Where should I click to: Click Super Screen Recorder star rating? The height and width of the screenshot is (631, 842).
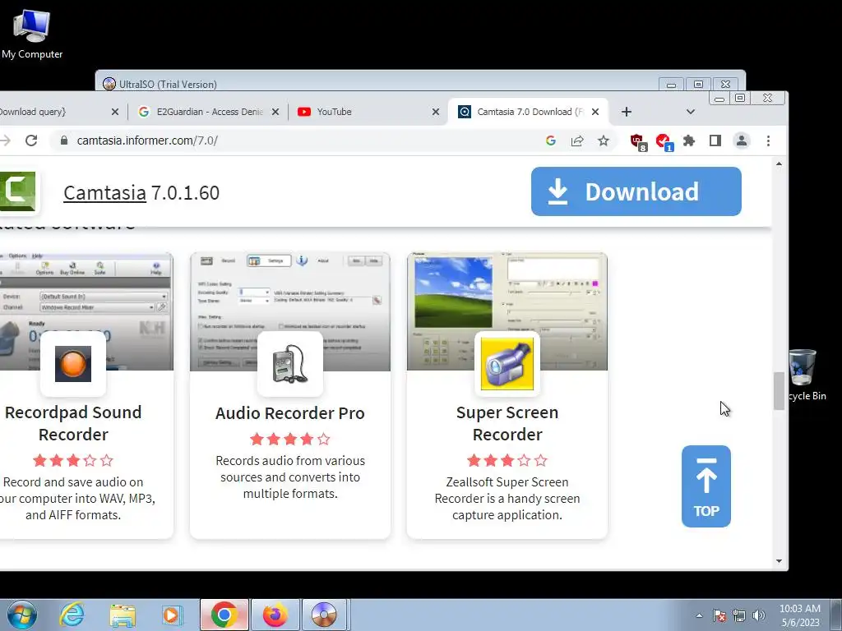[507, 460]
